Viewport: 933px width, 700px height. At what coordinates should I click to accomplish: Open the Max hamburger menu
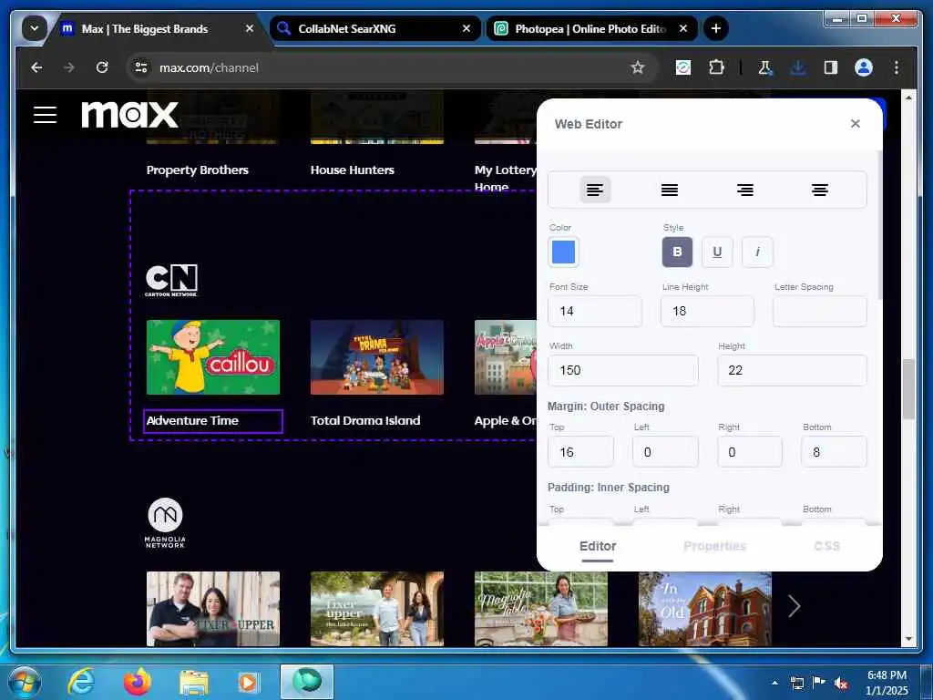click(x=45, y=115)
